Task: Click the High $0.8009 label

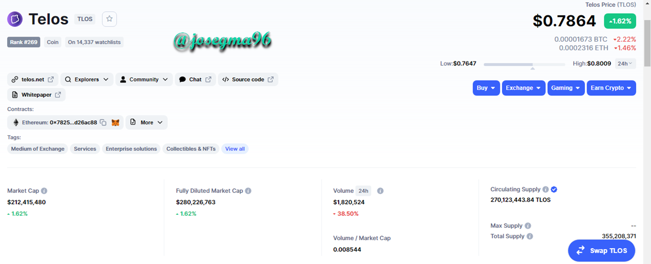Action: [x=592, y=63]
